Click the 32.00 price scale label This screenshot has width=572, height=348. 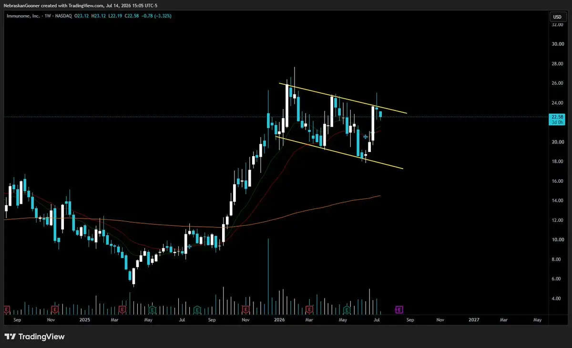click(x=557, y=24)
